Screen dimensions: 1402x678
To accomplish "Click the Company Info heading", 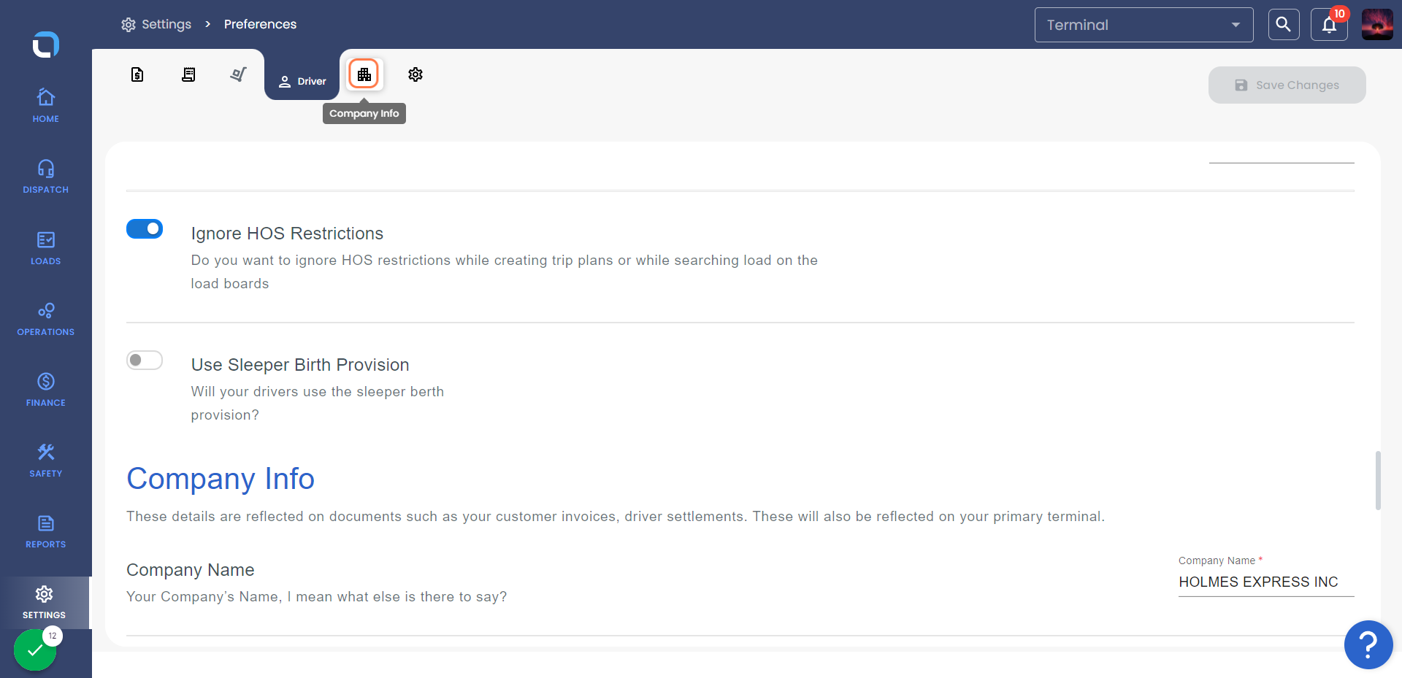I will [221, 479].
